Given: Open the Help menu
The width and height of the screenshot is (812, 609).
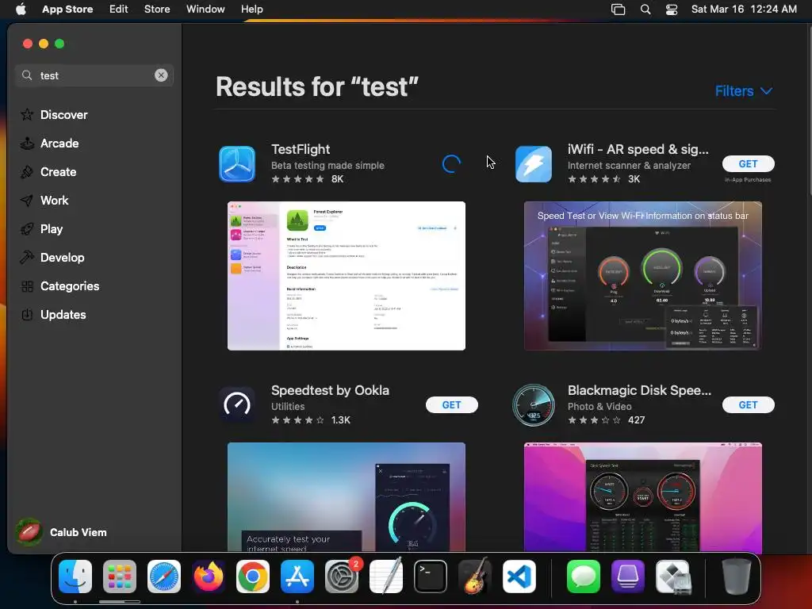Looking at the screenshot, I should pyautogui.click(x=251, y=9).
